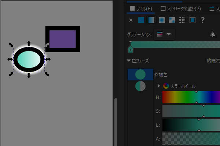Click the left horizontal scale handle

(10, 59)
